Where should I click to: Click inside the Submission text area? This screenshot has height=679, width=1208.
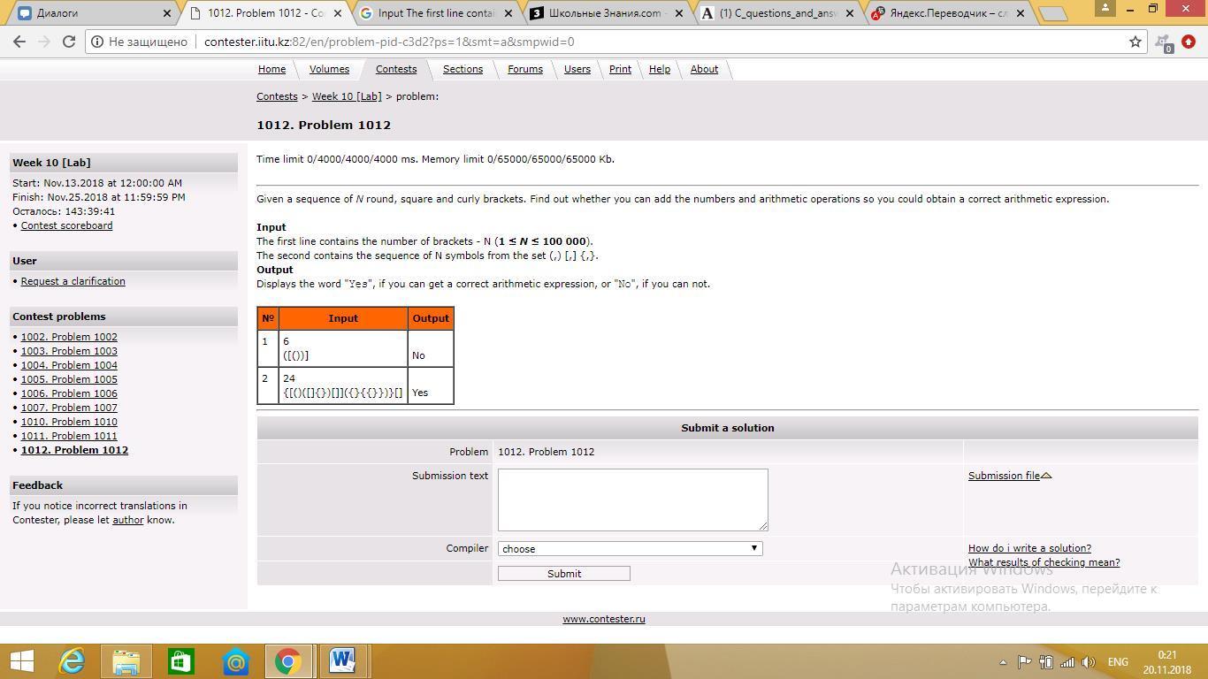pyautogui.click(x=632, y=500)
